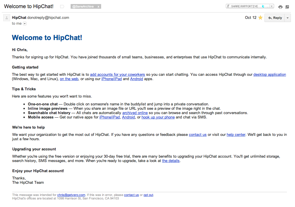
Task: Dismiss the Share Rapportive bar
Action: pyautogui.click(x=271, y=6)
